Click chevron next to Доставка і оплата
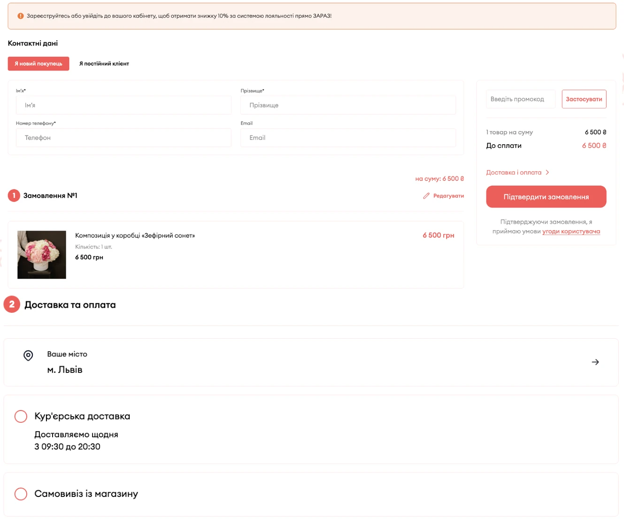 547,172
